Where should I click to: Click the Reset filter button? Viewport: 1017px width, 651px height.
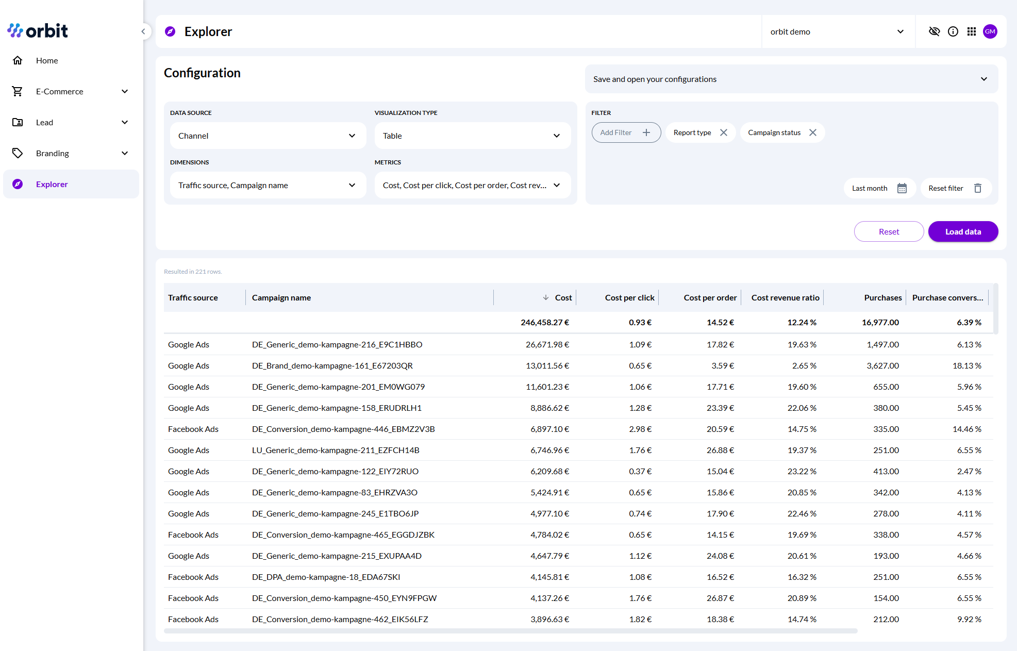tap(956, 188)
